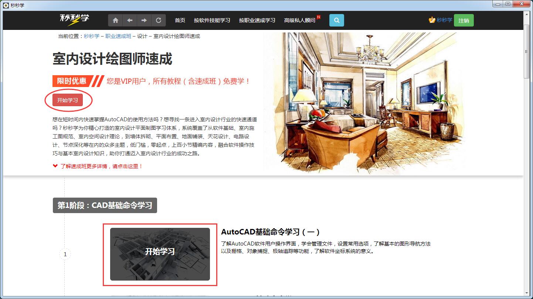
Task: Open search with the blue magnifier icon
Action: 336,20
